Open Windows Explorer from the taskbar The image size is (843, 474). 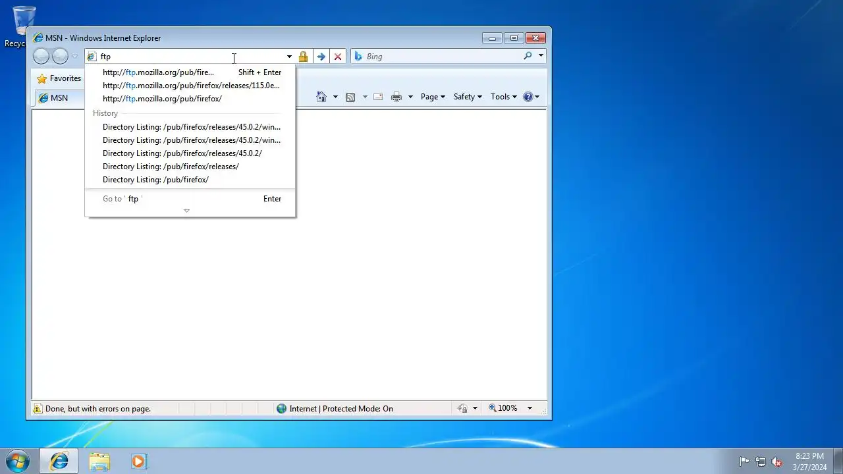pos(99,461)
